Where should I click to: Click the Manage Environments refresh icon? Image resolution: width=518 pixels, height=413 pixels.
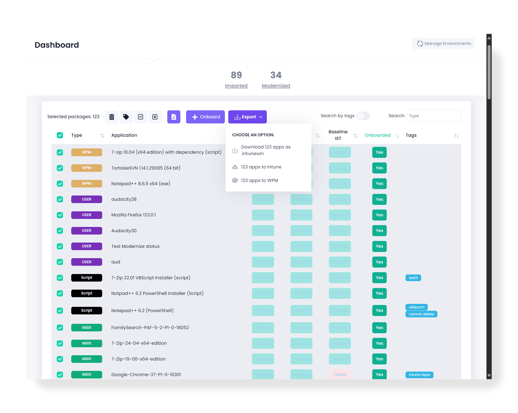pyautogui.click(x=420, y=44)
